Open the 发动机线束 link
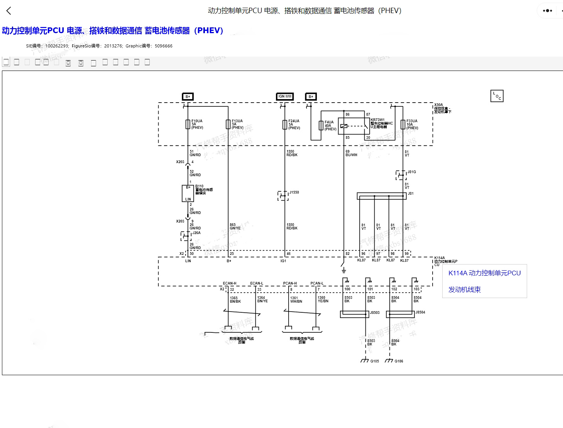The image size is (563, 428). click(x=464, y=290)
